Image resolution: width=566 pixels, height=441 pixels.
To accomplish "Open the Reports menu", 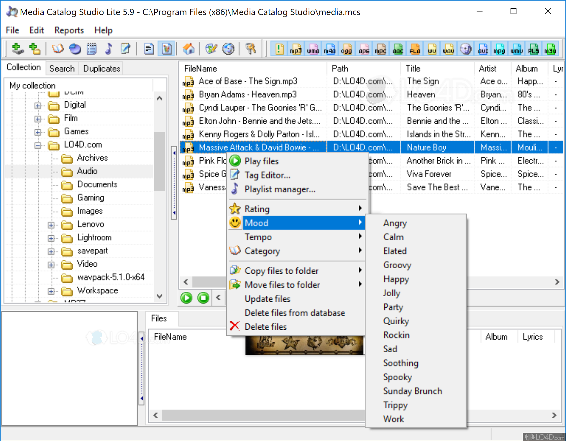I will click(x=69, y=30).
